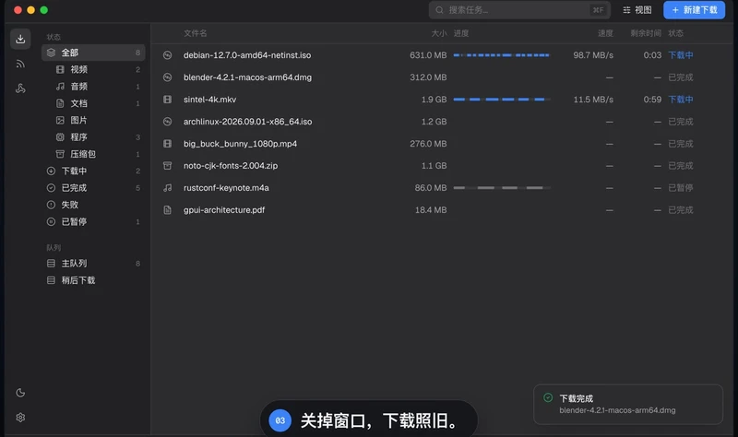This screenshot has height=437, width=738.
Task: Show 已完成 tasks in sidebar
Action: (x=93, y=188)
